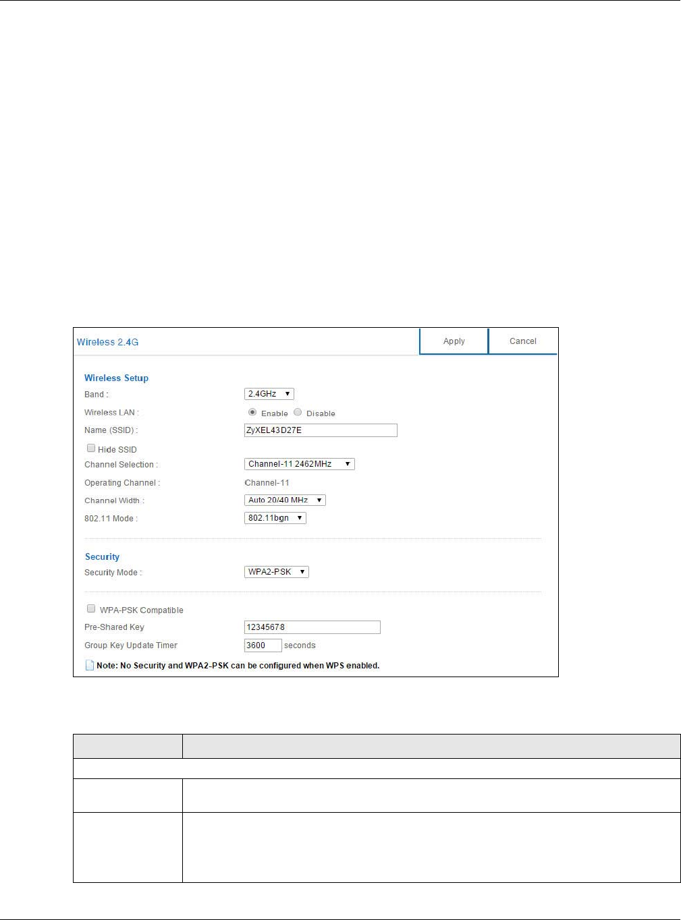Click the Operating Channel label

pos(122,483)
